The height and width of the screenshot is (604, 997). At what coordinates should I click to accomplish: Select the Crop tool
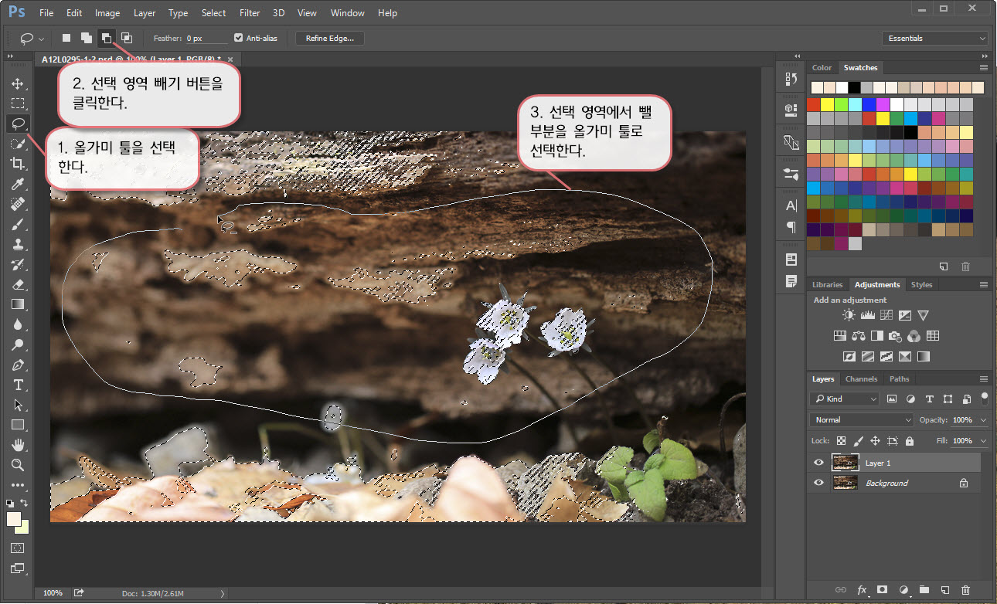pyautogui.click(x=17, y=163)
